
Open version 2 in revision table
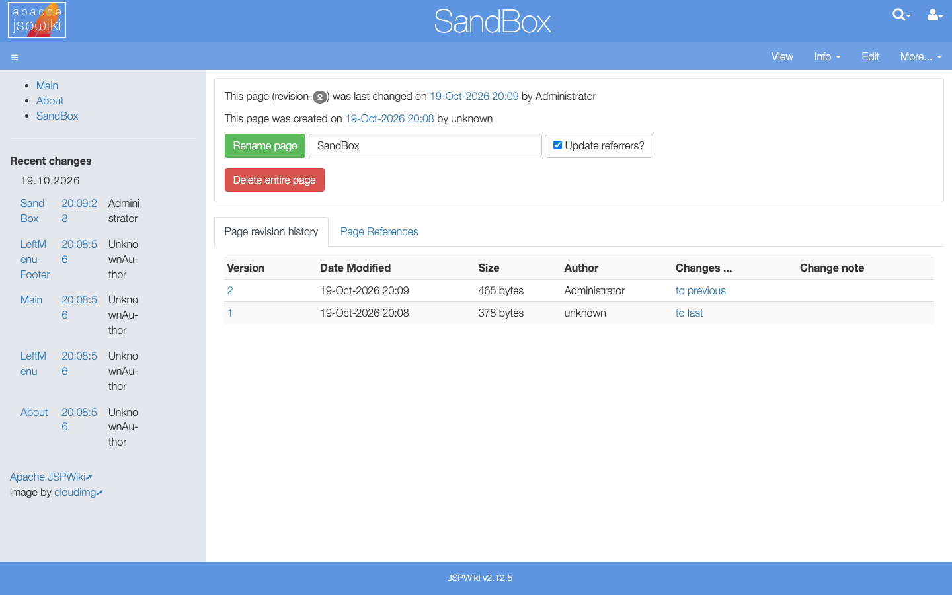[x=230, y=290]
